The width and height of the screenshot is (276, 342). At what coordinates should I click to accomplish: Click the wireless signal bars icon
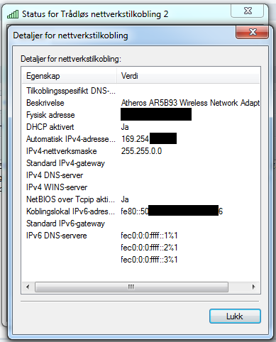point(13,14)
